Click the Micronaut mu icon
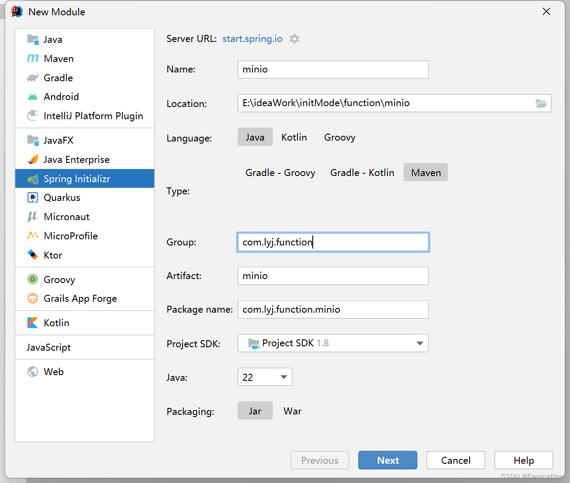This screenshot has height=483, width=570. coord(33,217)
